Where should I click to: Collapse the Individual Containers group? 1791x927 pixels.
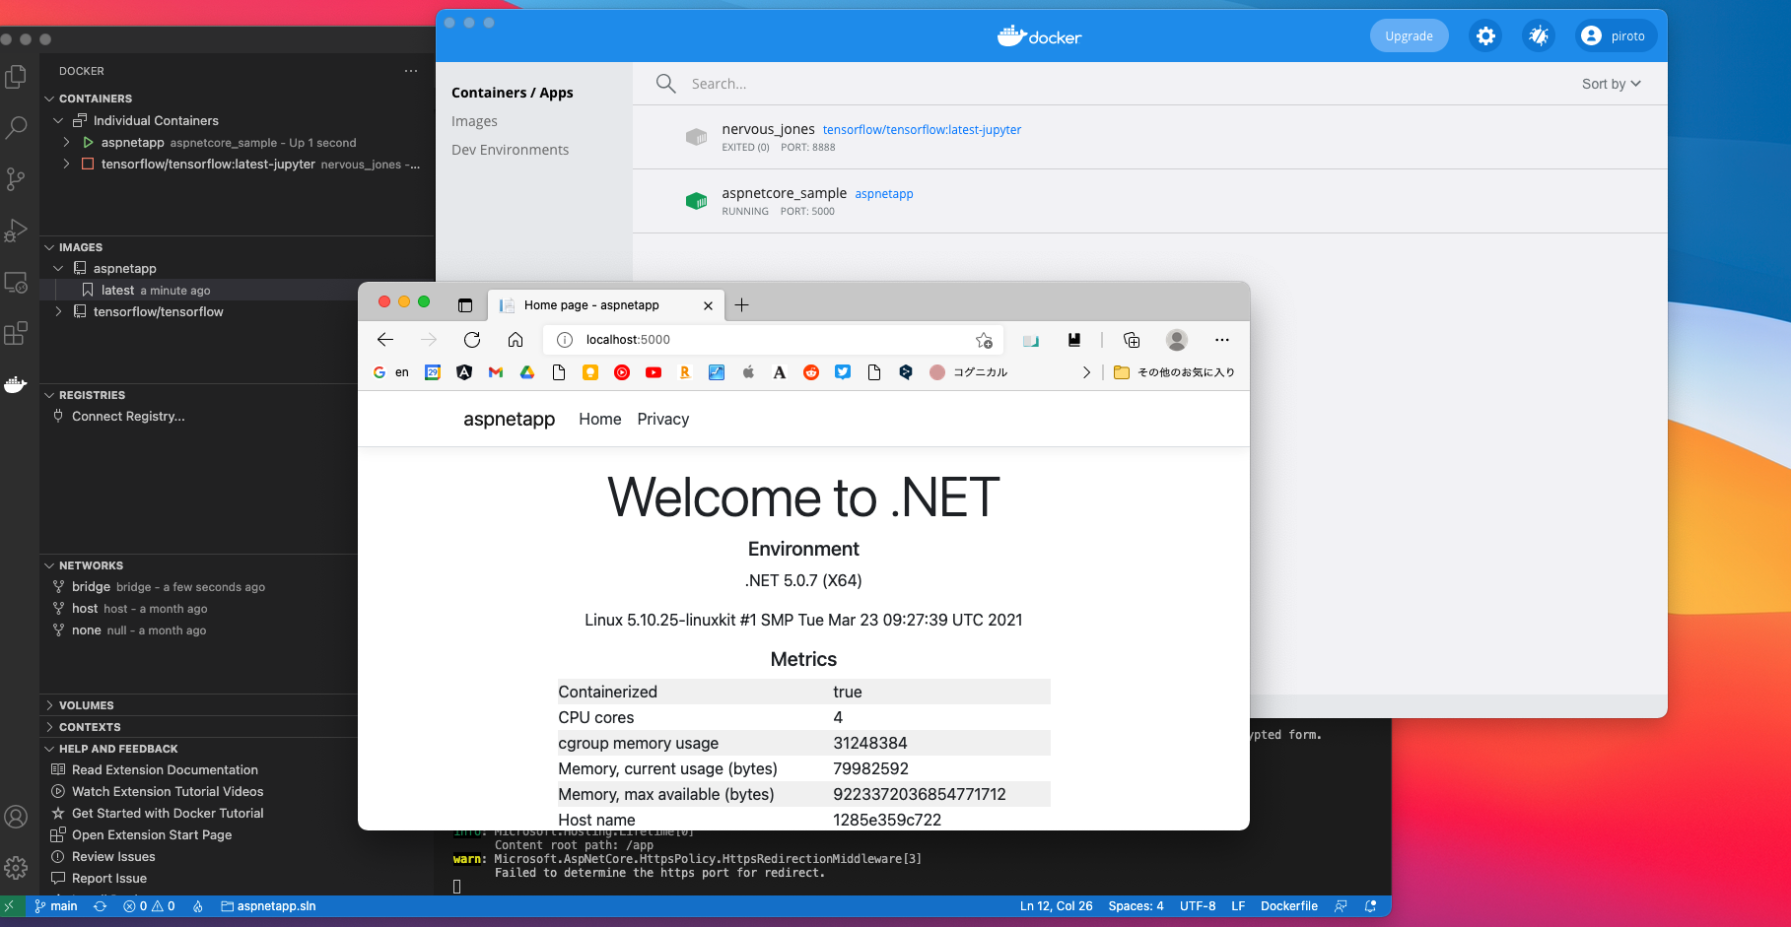pyautogui.click(x=58, y=121)
